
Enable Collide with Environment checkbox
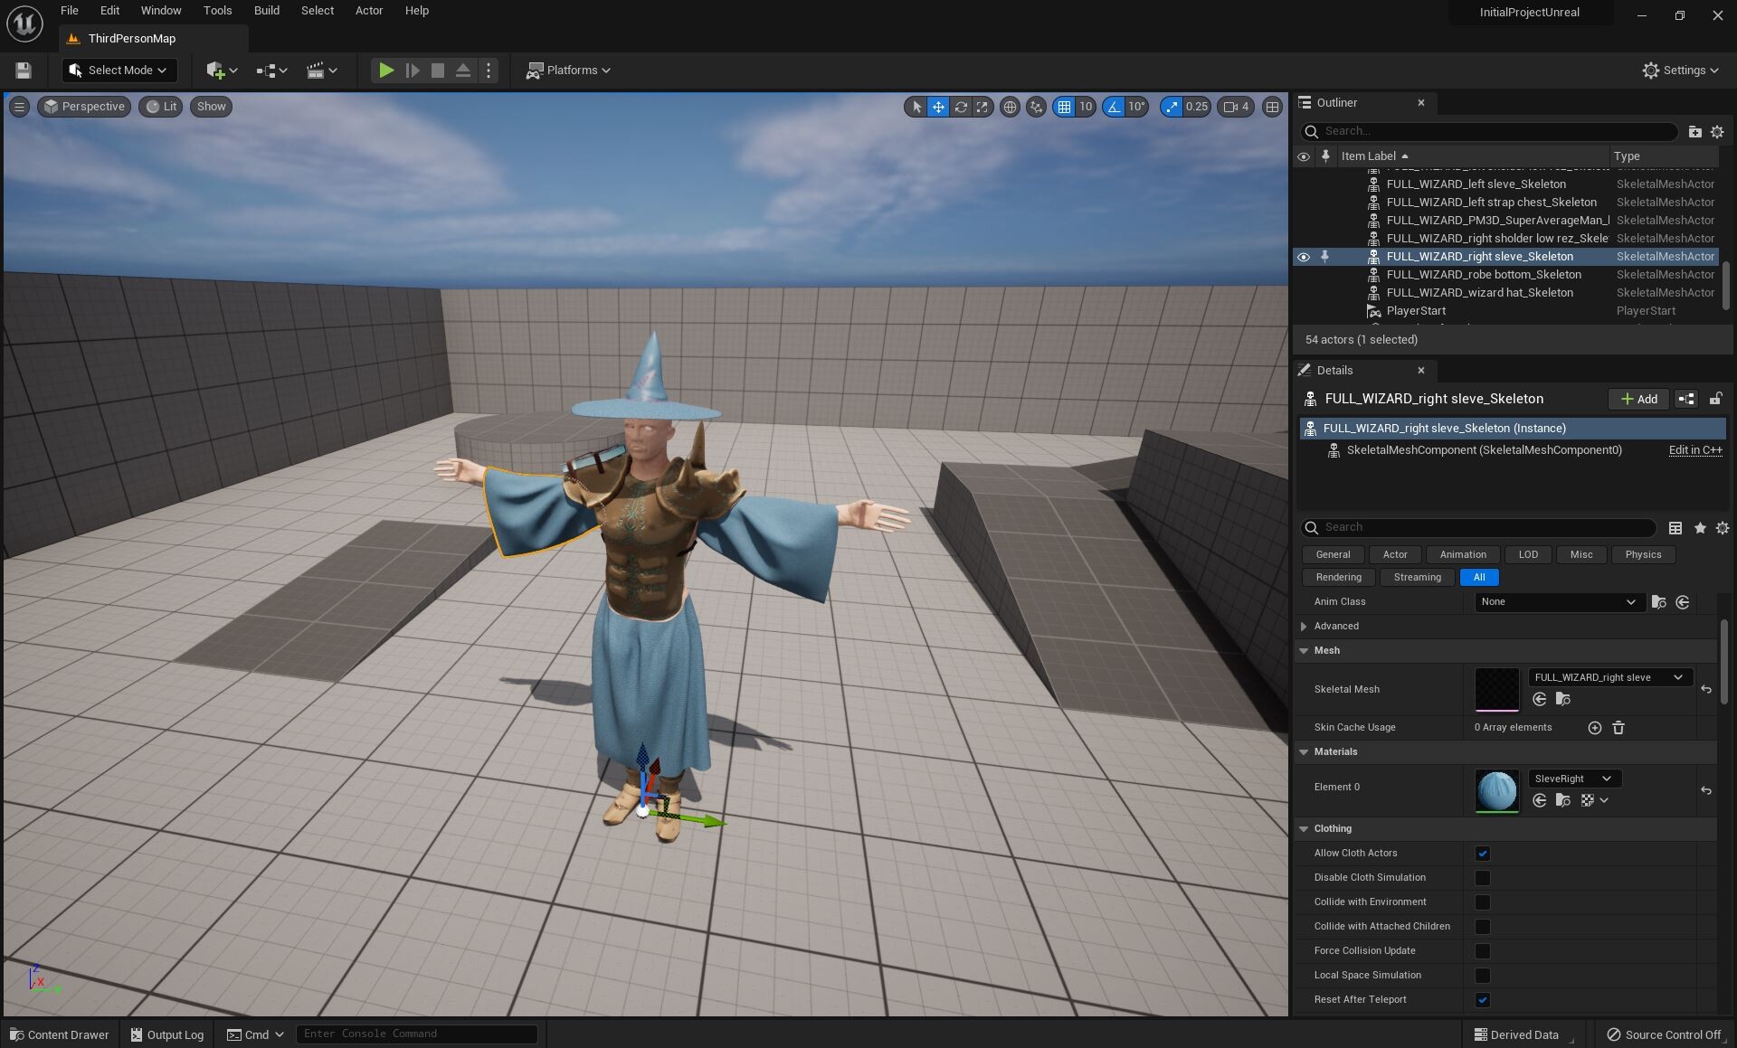pyautogui.click(x=1482, y=902)
